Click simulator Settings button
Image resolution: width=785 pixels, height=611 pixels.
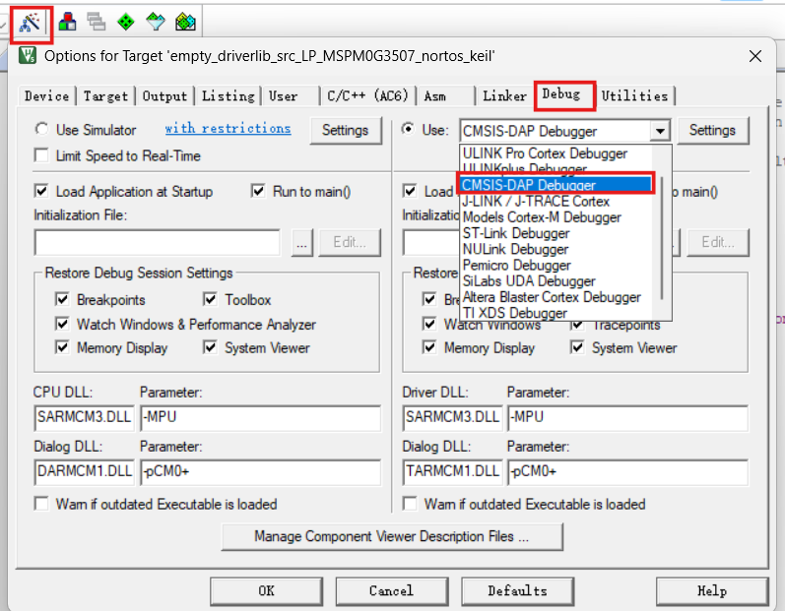point(345,131)
